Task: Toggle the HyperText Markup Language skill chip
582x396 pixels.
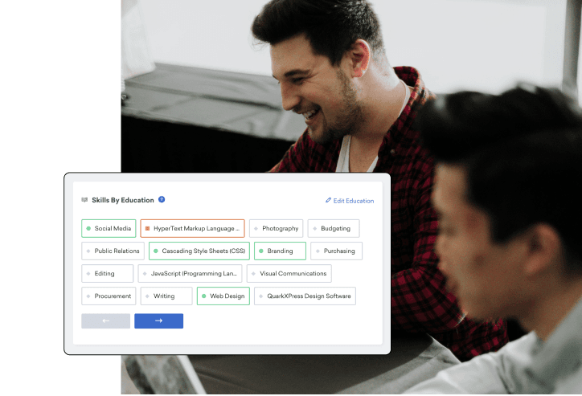Action: [x=192, y=229]
